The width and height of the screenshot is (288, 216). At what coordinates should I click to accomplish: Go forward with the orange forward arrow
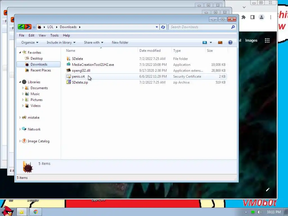tap(28, 27)
